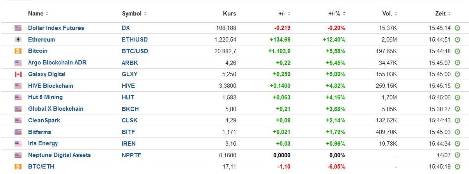This screenshot has height=174, width=469.
Task: Click the US flag next to CleanSpark
Action: point(18,120)
